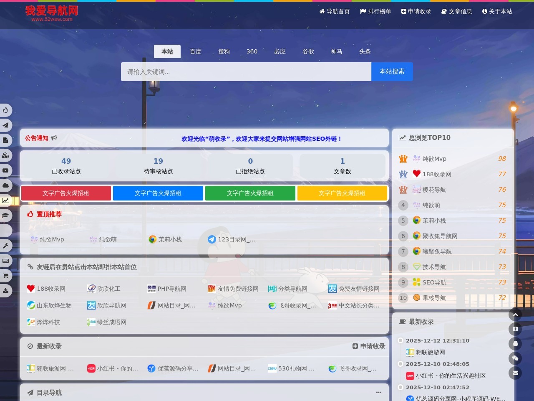
Task: Click inside the keyword search input field
Action: click(x=245, y=71)
